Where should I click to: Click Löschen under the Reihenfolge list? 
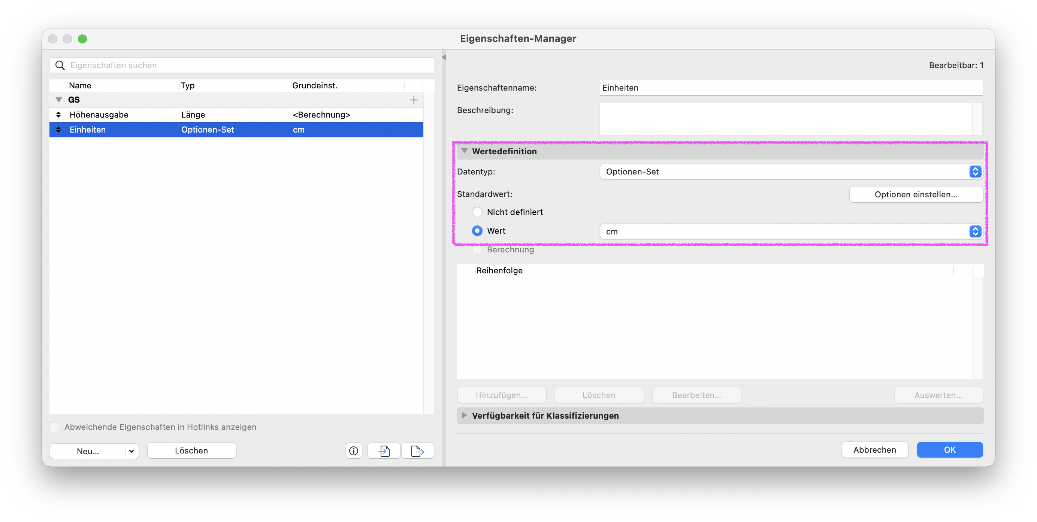(x=599, y=395)
